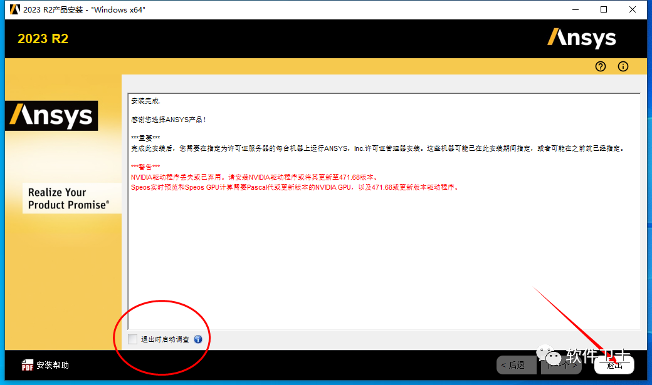This screenshot has height=385, width=652.
Task: Click the '感谢您选择ANSYS产品!' line
Action: tap(169, 120)
